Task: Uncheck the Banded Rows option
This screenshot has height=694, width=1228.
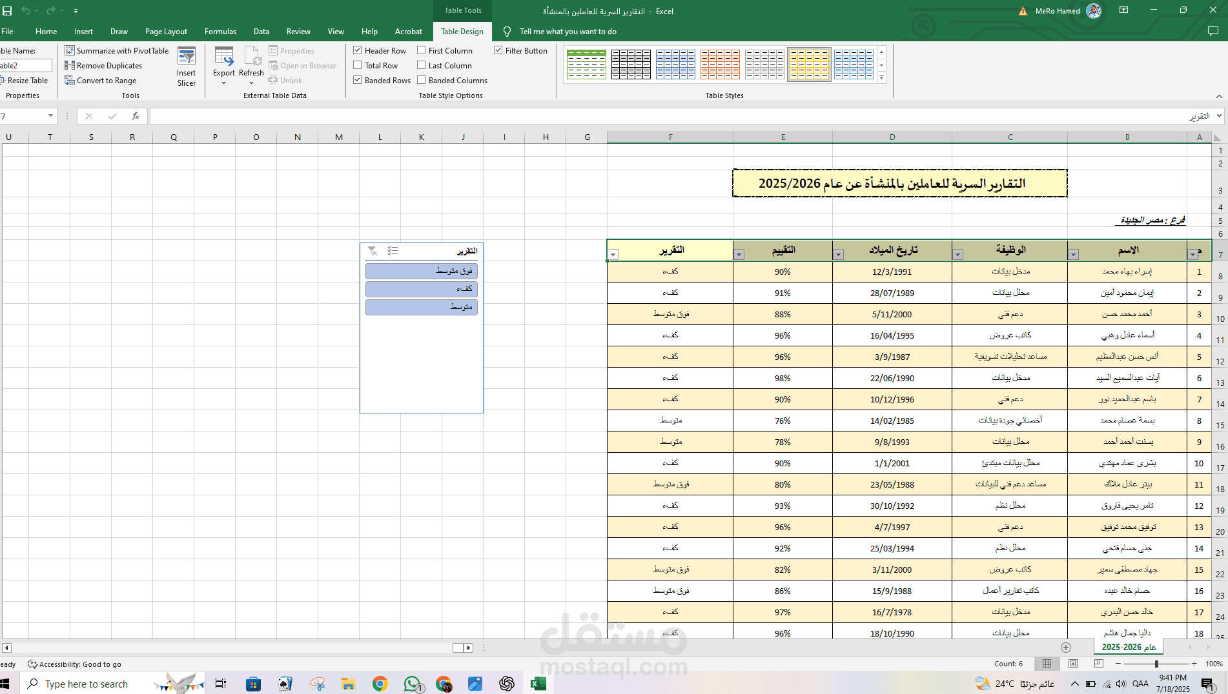Action: pos(358,80)
